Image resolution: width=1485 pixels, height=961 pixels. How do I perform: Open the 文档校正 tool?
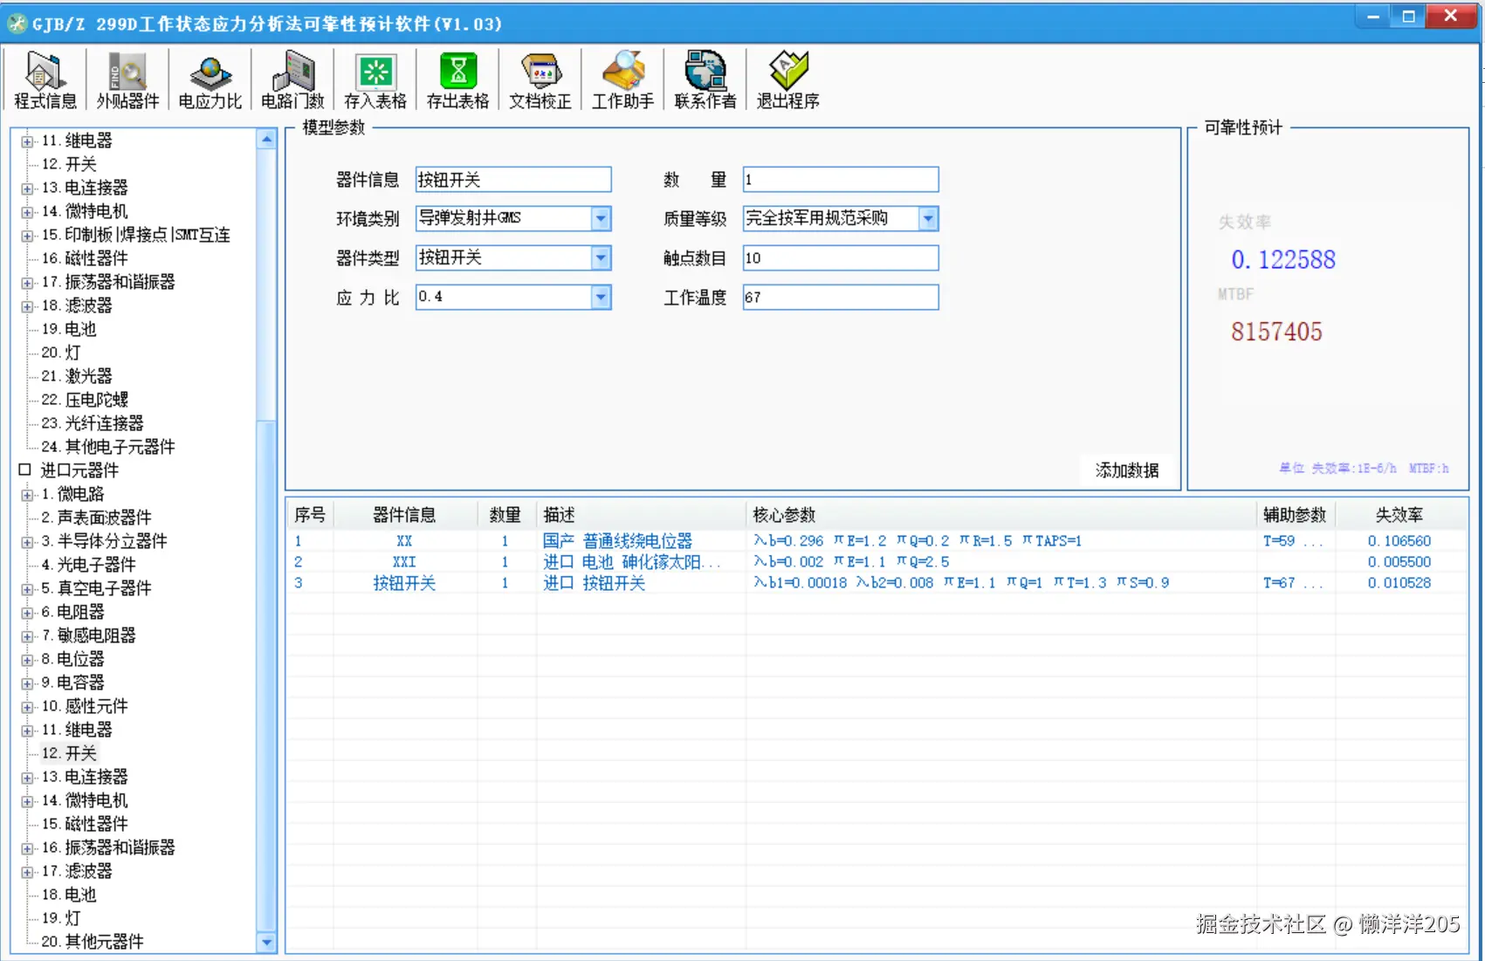point(540,79)
